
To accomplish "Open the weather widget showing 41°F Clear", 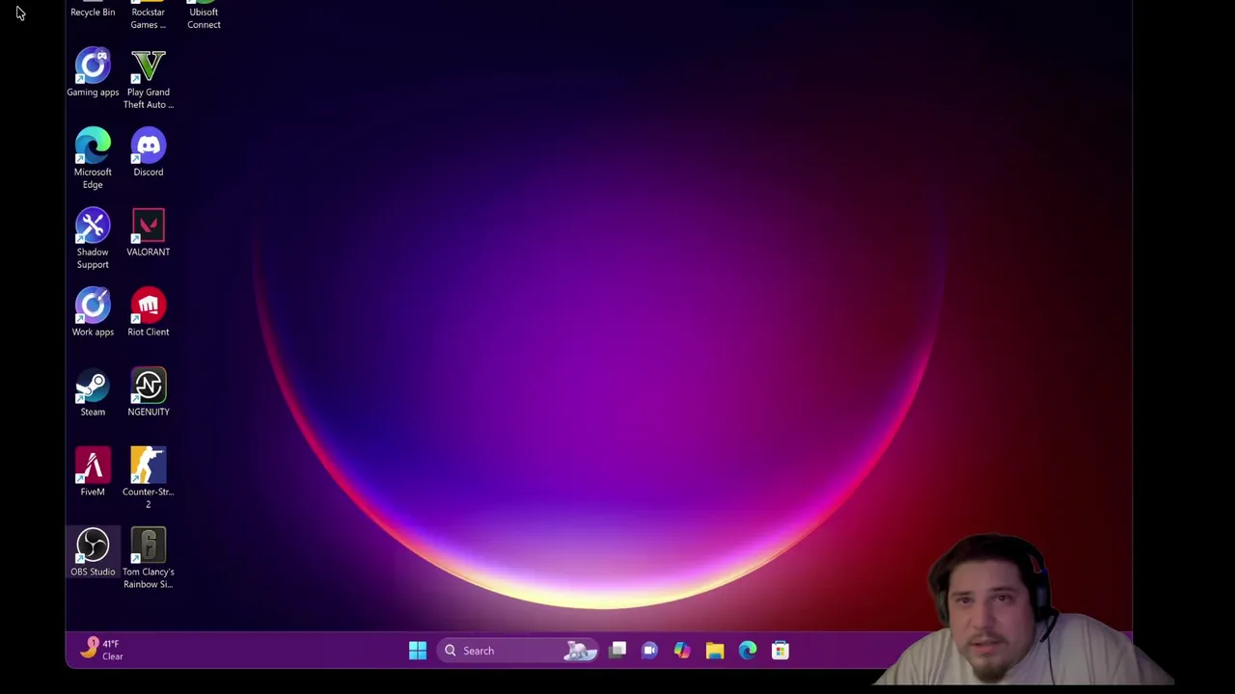I will tap(101, 650).
